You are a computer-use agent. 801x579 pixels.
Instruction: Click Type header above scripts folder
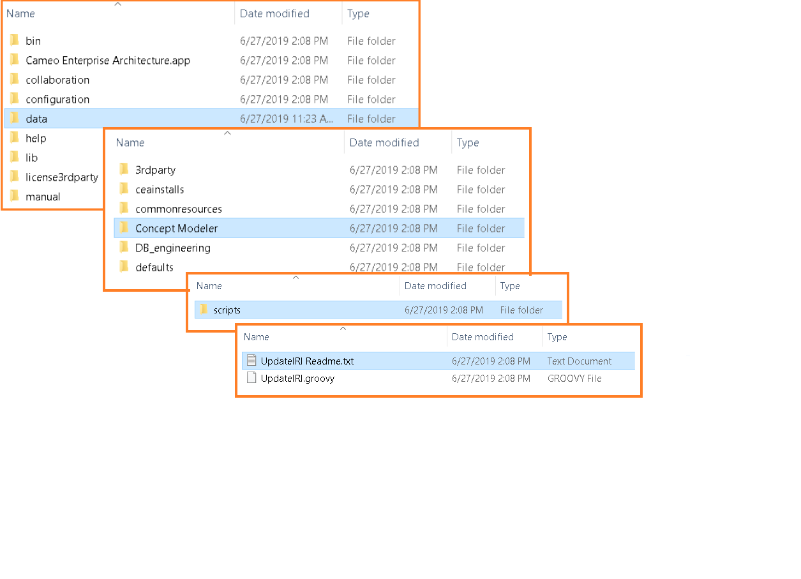(510, 286)
